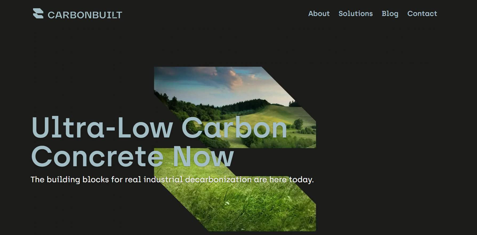The width and height of the screenshot is (477, 235).
Task: Click the word "decarbonization" in the tagline
Action: (x=218, y=180)
